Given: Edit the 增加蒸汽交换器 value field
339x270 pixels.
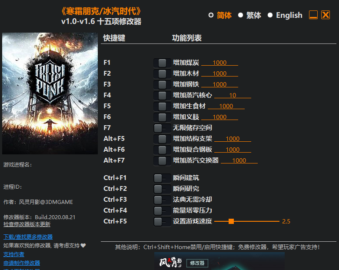Looking at the screenshot, I should [239, 160].
